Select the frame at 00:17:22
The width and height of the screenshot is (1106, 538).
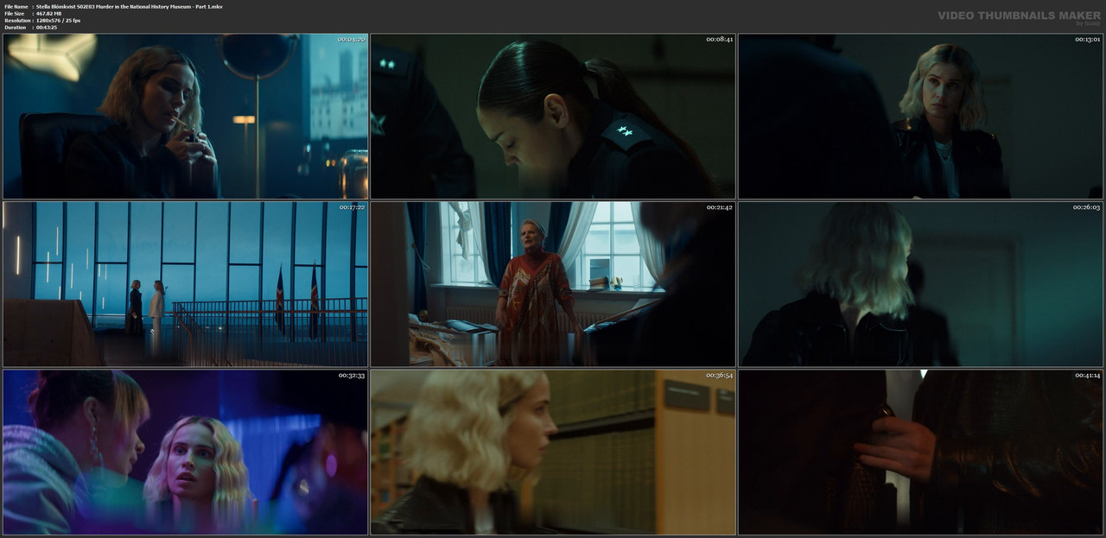[x=186, y=285]
